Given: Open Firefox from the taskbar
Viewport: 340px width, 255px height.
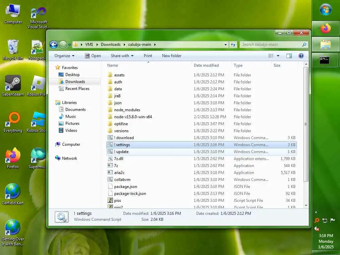Looking at the screenshot, I should pyautogui.click(x=325, y=29).
